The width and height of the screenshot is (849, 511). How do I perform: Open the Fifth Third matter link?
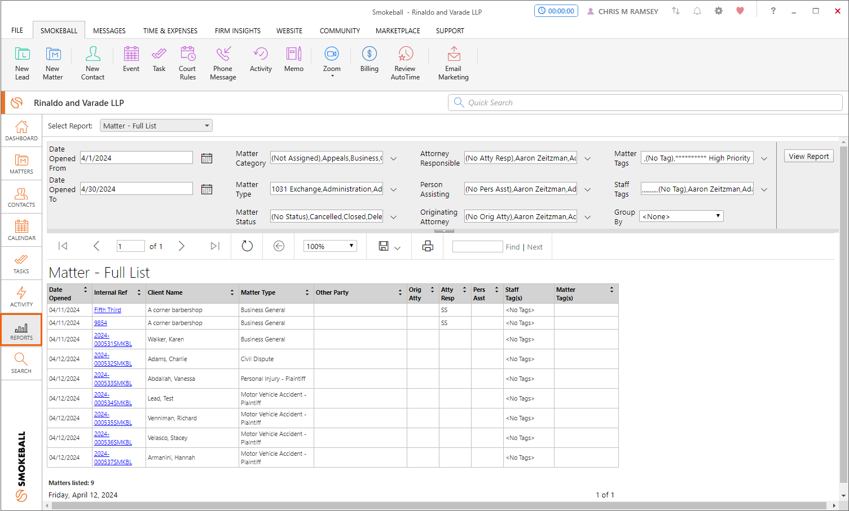(108, 310)
